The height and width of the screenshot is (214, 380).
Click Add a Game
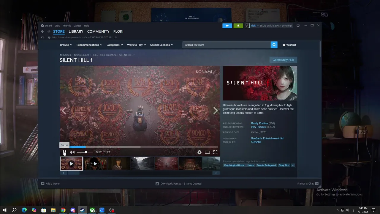pos(50,184)
